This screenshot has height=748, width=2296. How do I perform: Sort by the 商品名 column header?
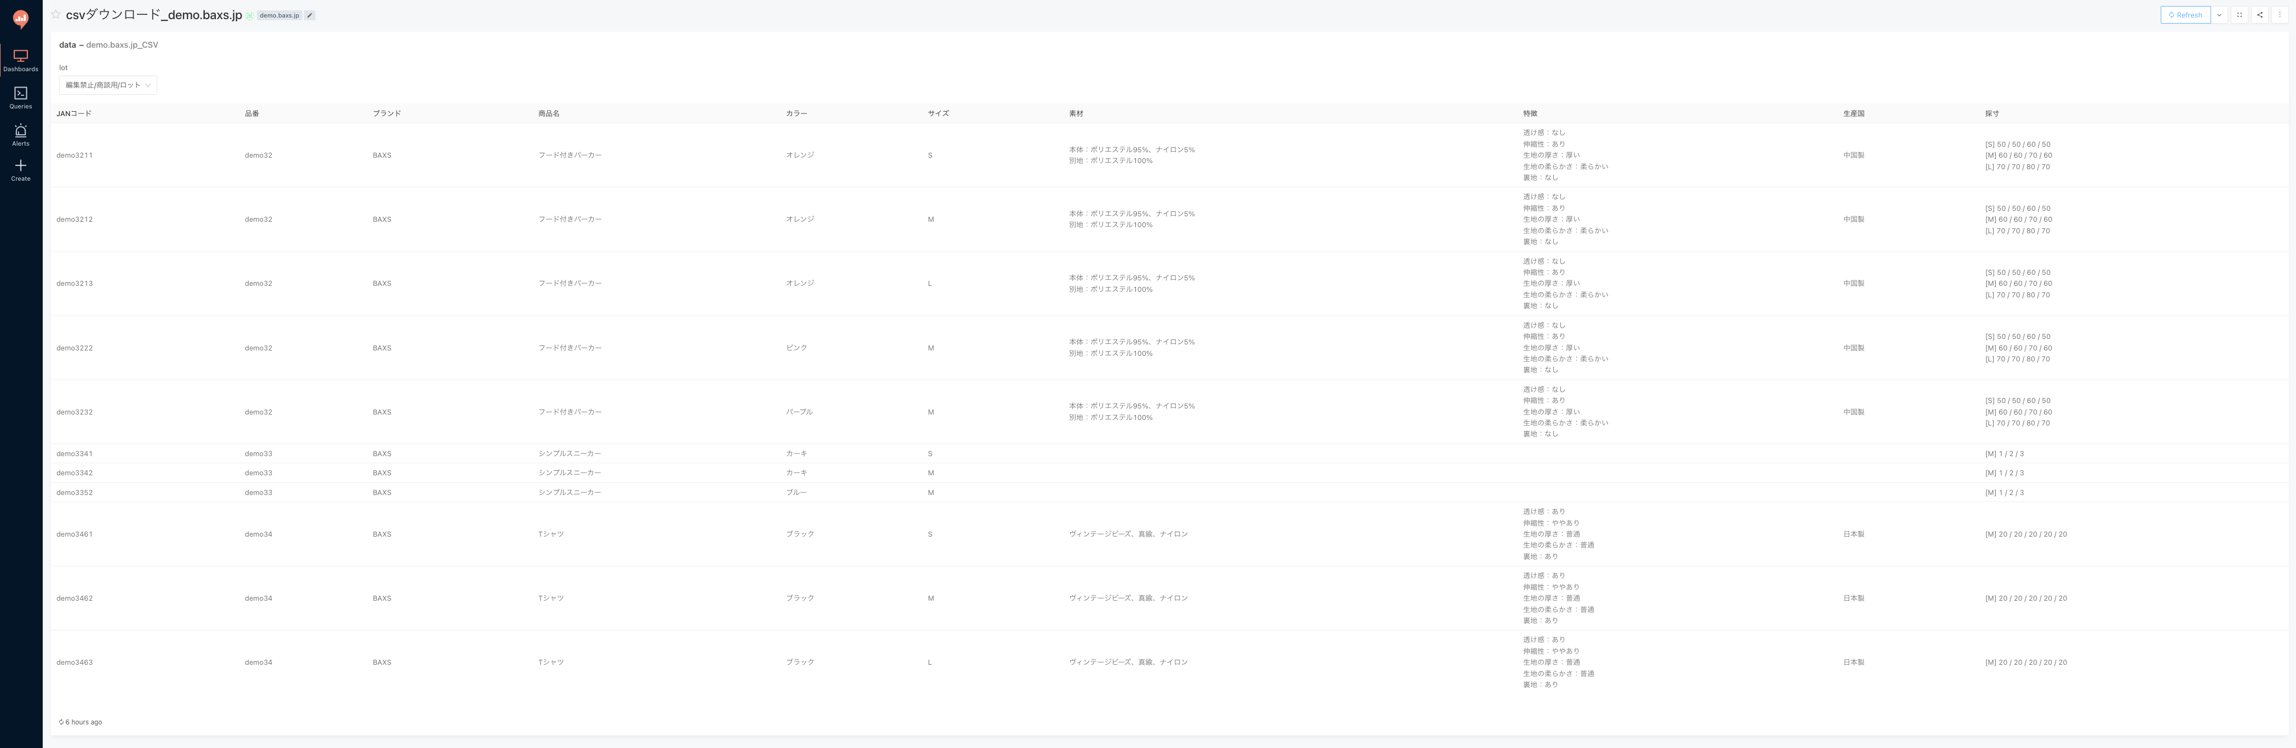548,114
